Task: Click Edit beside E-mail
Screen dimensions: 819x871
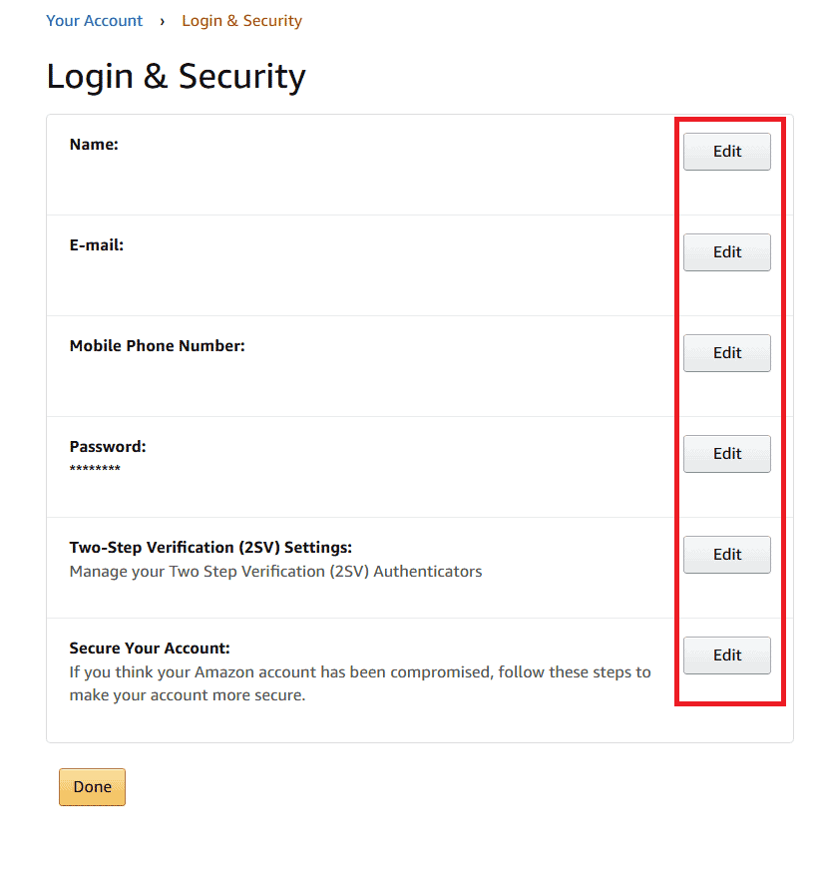Action: [726, 251]
